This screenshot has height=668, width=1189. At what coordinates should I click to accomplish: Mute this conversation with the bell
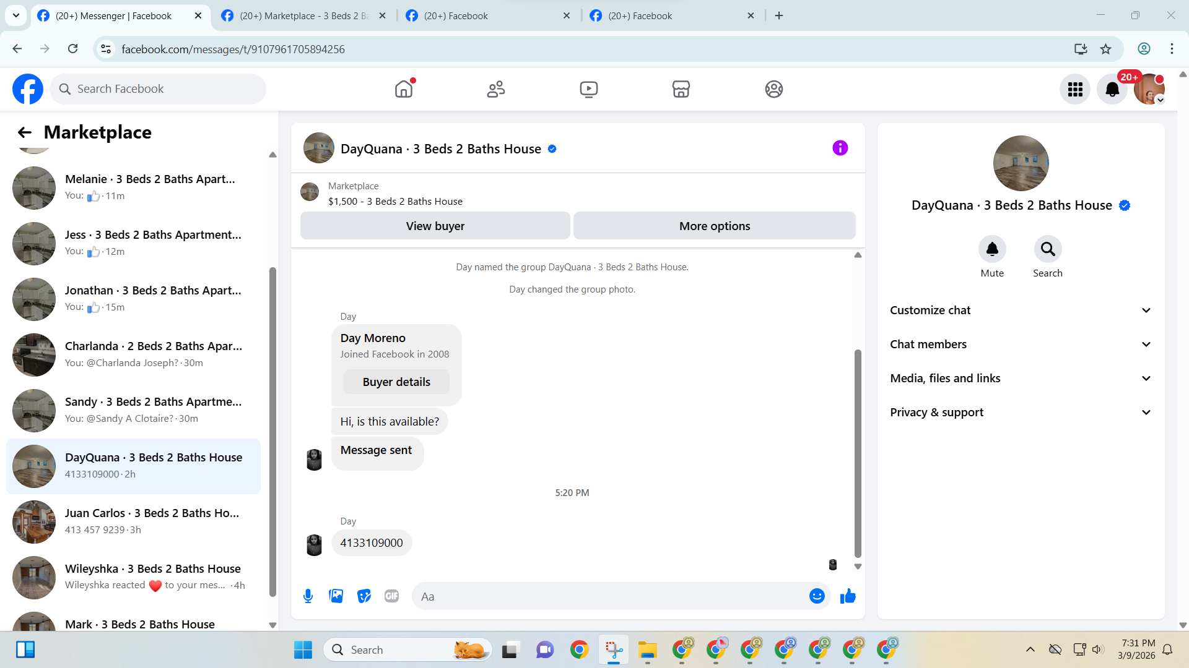click(991, 249)
